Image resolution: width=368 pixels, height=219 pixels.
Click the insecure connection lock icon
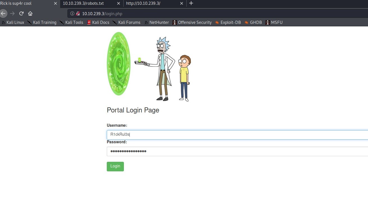pos(78,13)
